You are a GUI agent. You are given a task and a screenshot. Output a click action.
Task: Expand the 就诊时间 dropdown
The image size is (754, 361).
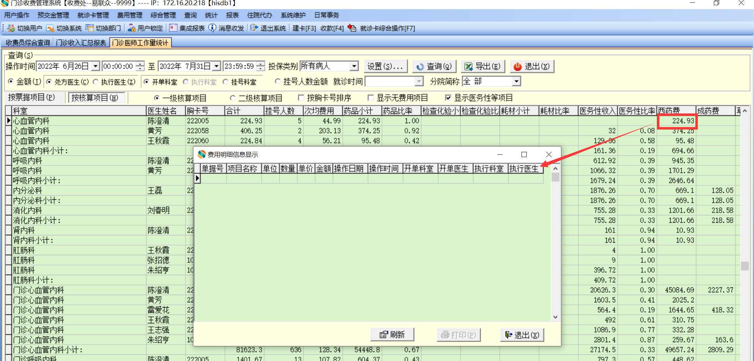click(x=419, y=81)
